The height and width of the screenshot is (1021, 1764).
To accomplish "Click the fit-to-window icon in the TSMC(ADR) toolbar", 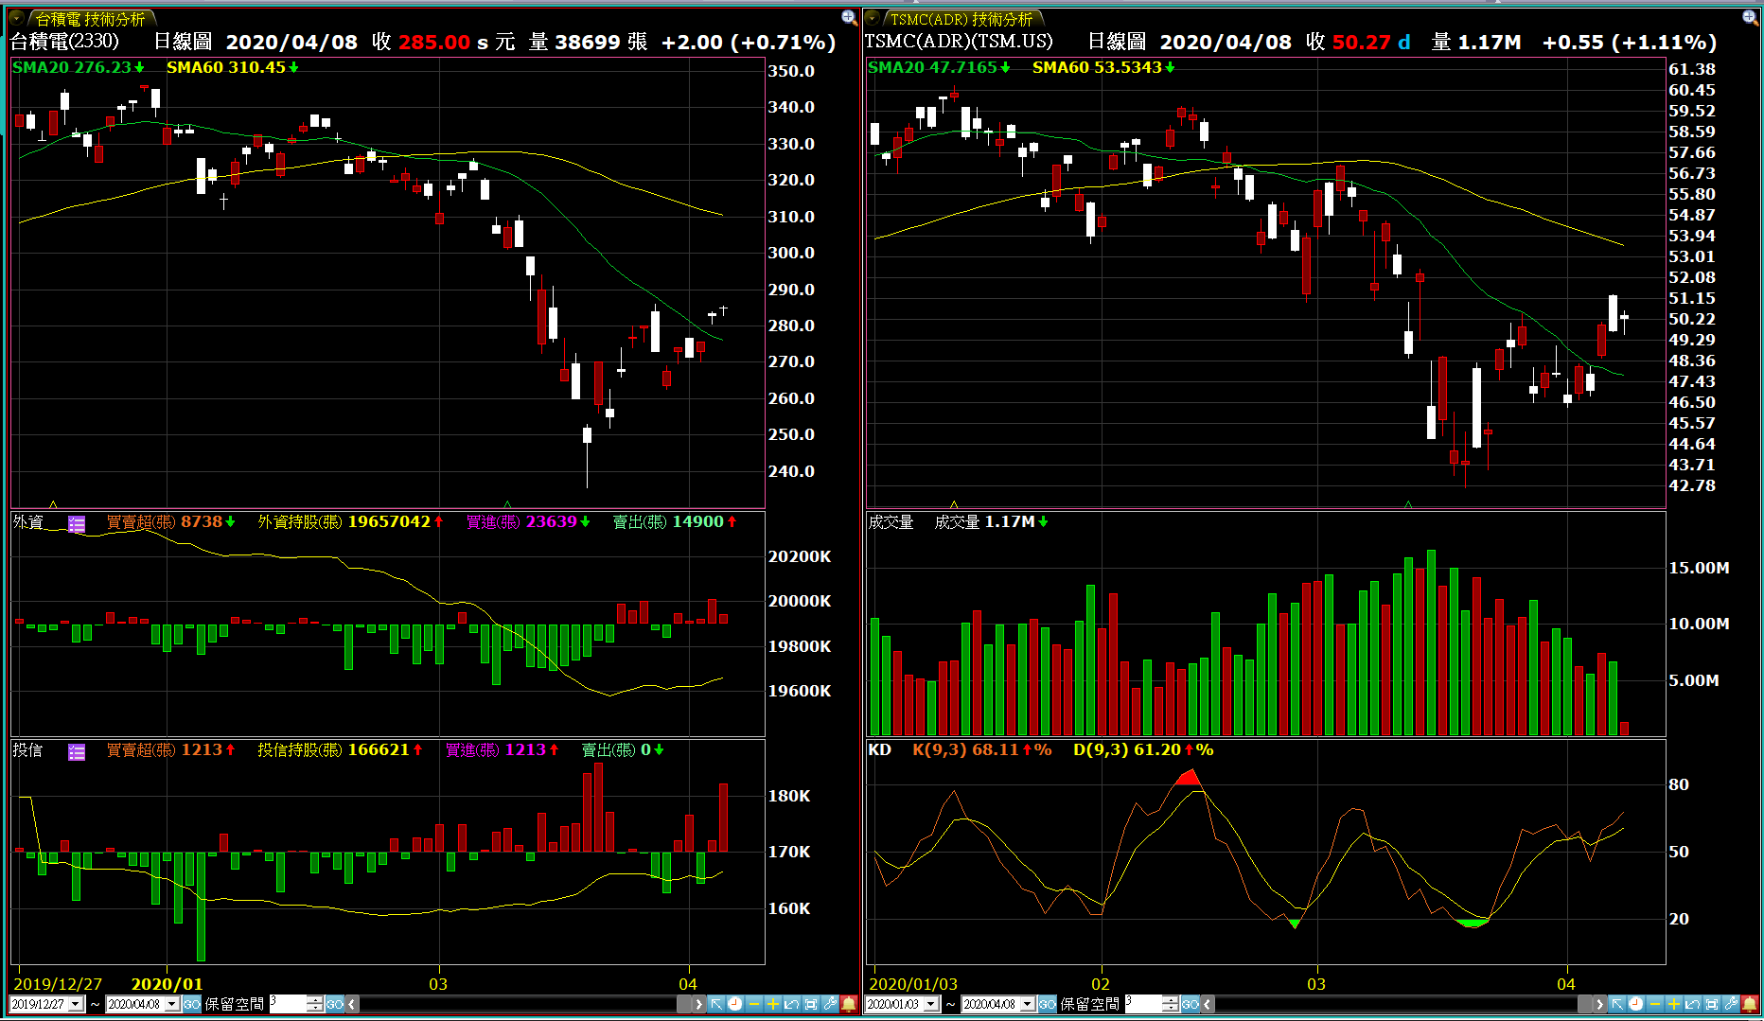I will [x=1712, y=1004].
